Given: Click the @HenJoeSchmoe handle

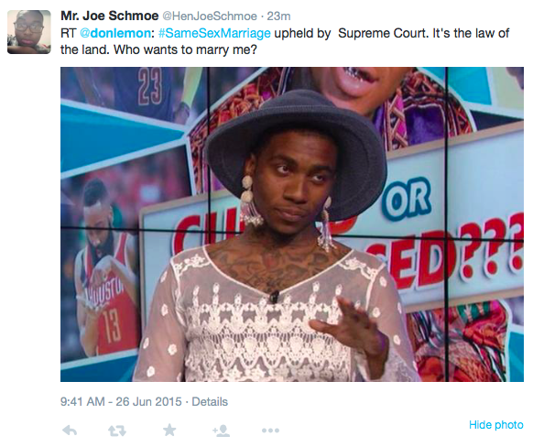Looking at the screenshot, I should pyautogui.click(x=210, y=16).
